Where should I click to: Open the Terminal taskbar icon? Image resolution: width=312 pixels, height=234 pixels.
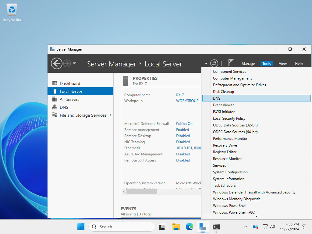[216, 227]
